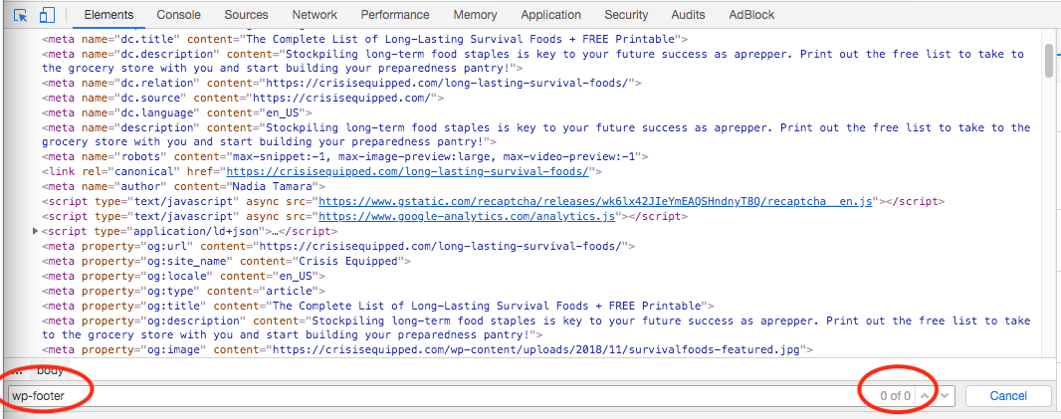Select the description meta tag line
The height and width of the screenshot is (419, 1061).
click(535, 134)
